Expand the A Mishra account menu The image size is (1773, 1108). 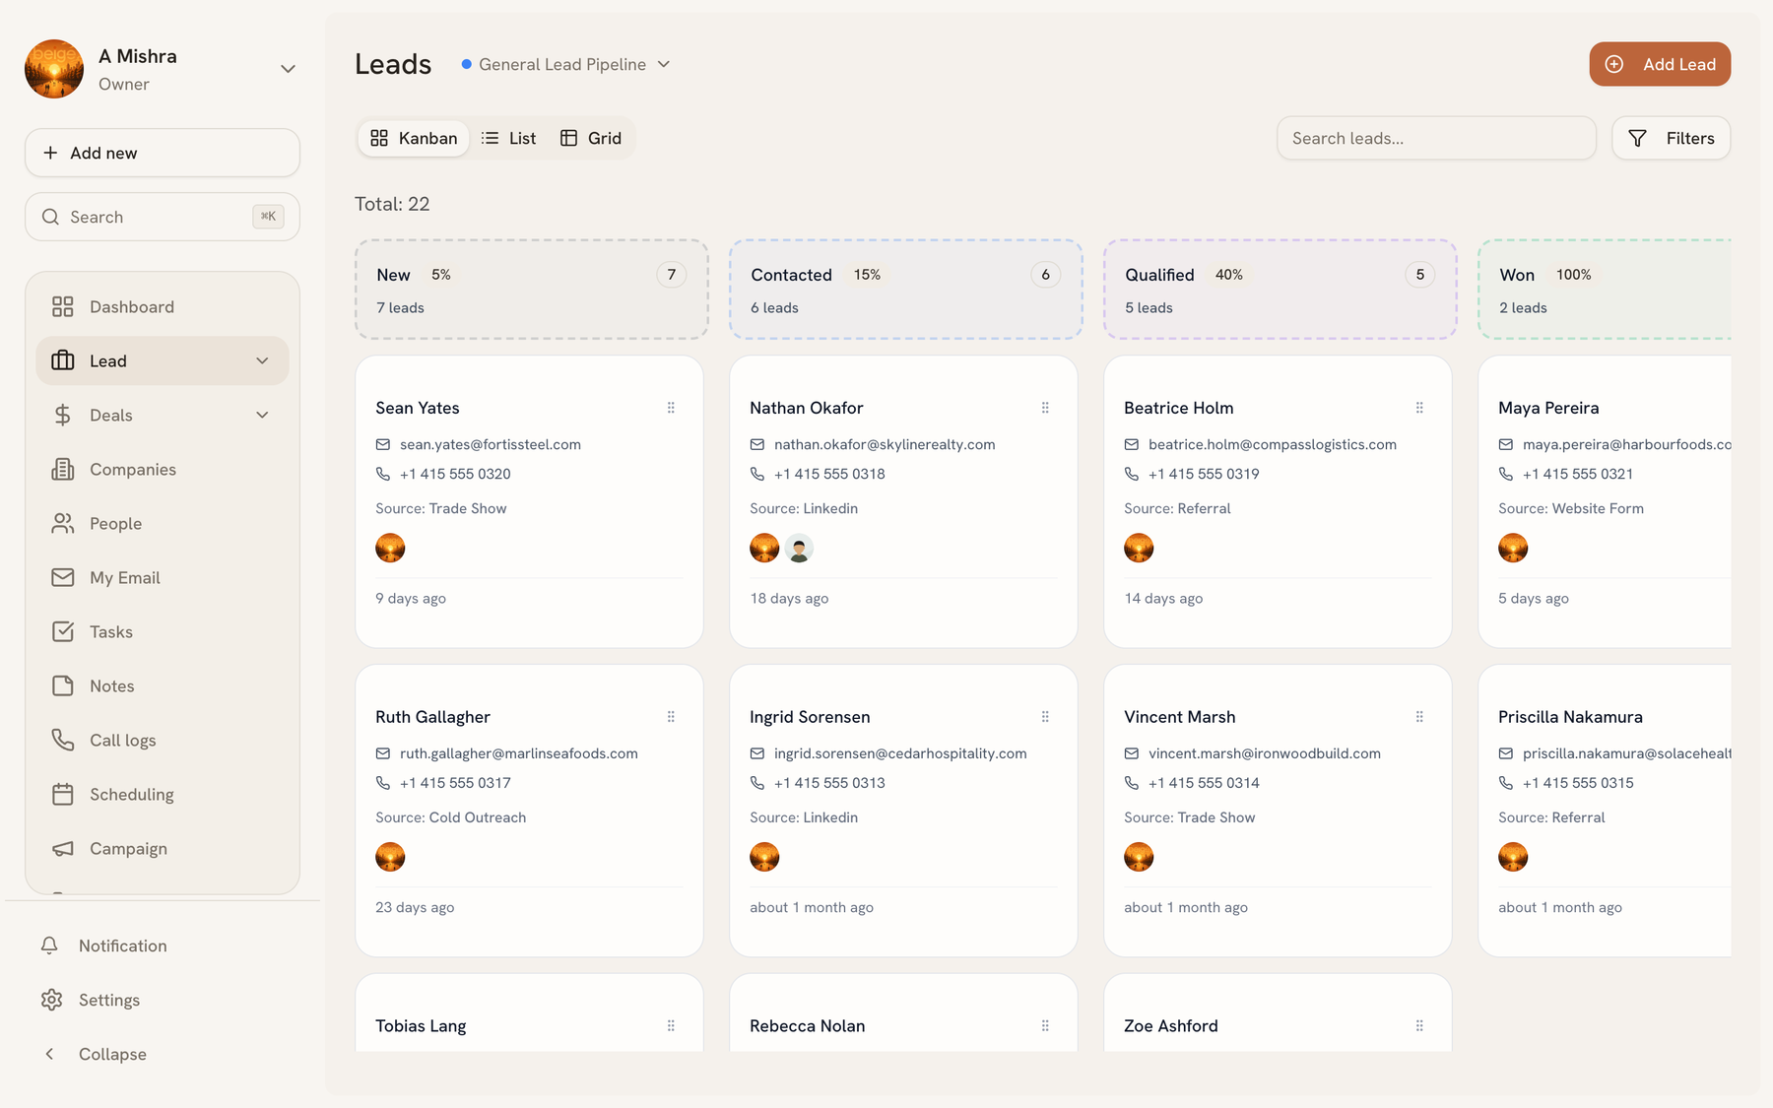pyautogui.click(x=288, y=69)
